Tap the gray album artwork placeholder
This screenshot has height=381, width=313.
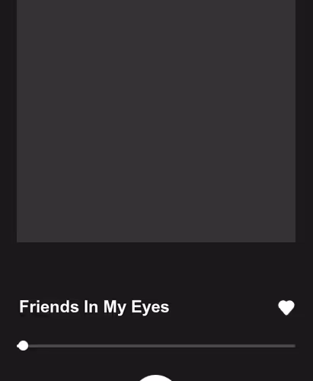click(x=156, y=121)
